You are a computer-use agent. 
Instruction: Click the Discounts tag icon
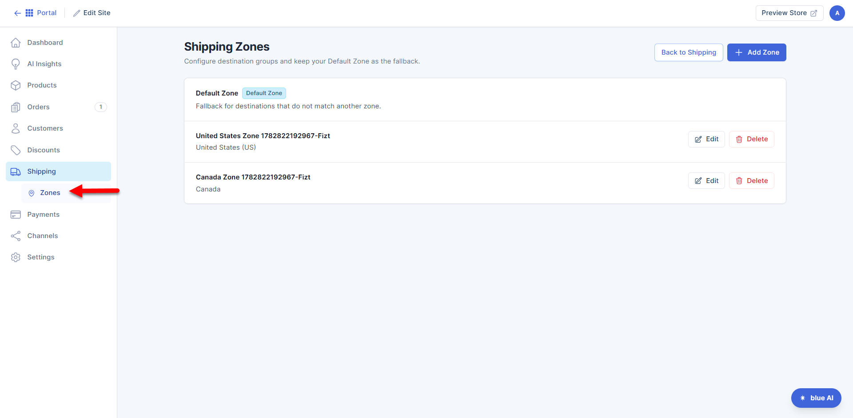(16, 150)
